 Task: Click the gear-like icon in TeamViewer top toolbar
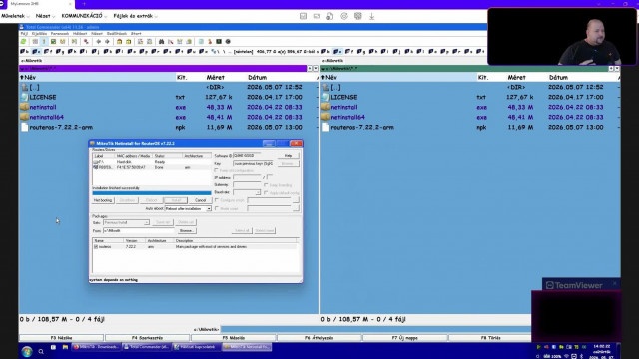click(344, 16)
